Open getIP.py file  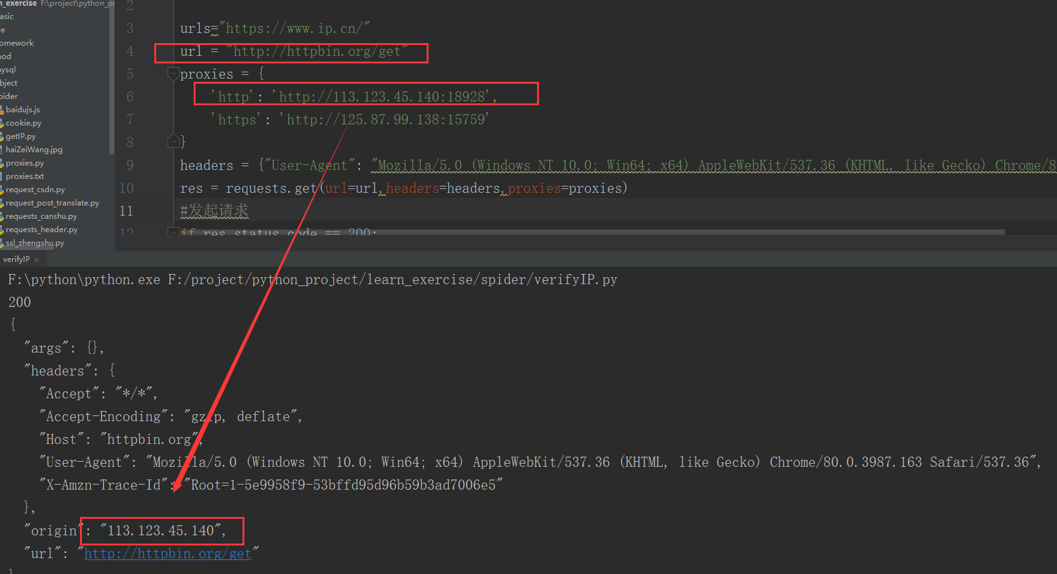(20, 136)
